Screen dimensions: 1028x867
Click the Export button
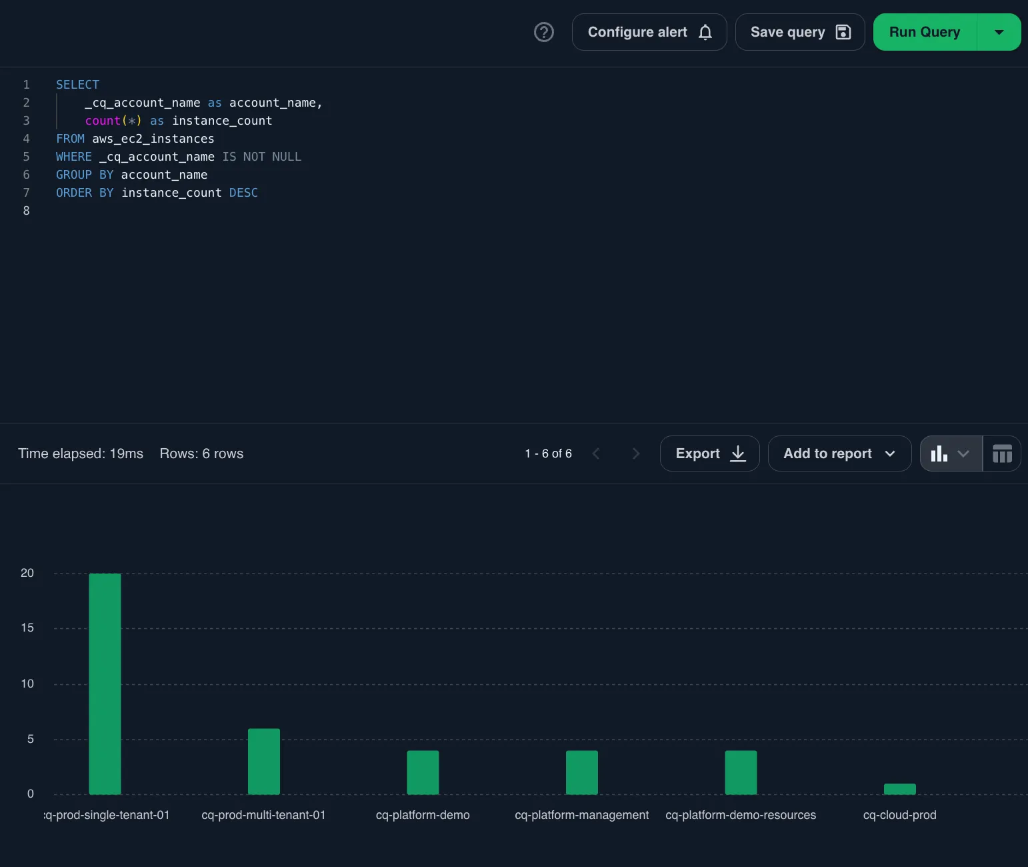[x=697, y=454]
